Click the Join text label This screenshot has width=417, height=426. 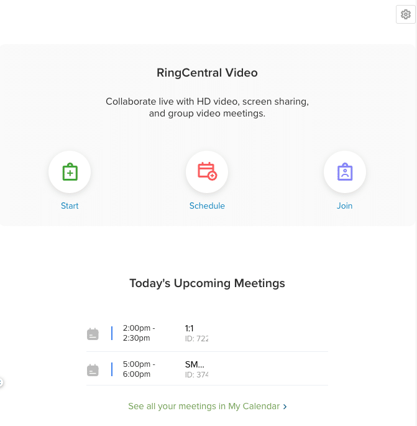pos(344,206)
